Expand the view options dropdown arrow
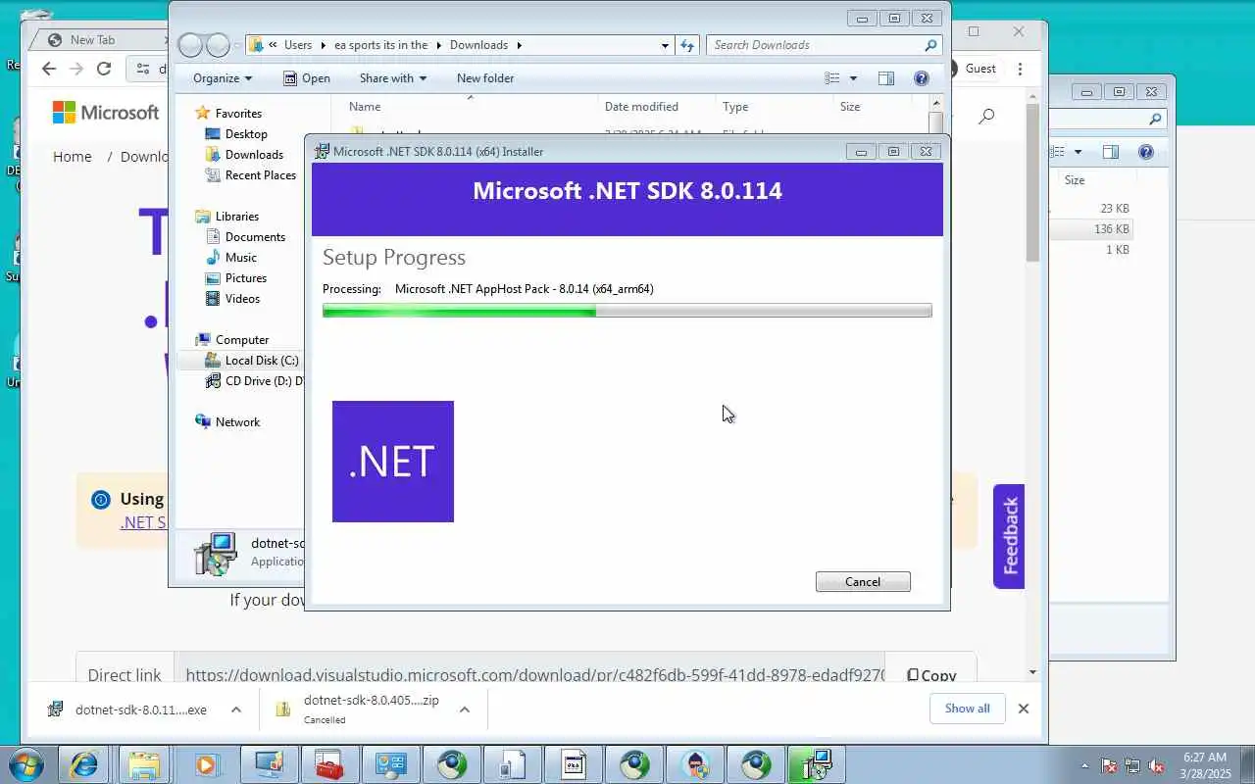 point(853,78)
